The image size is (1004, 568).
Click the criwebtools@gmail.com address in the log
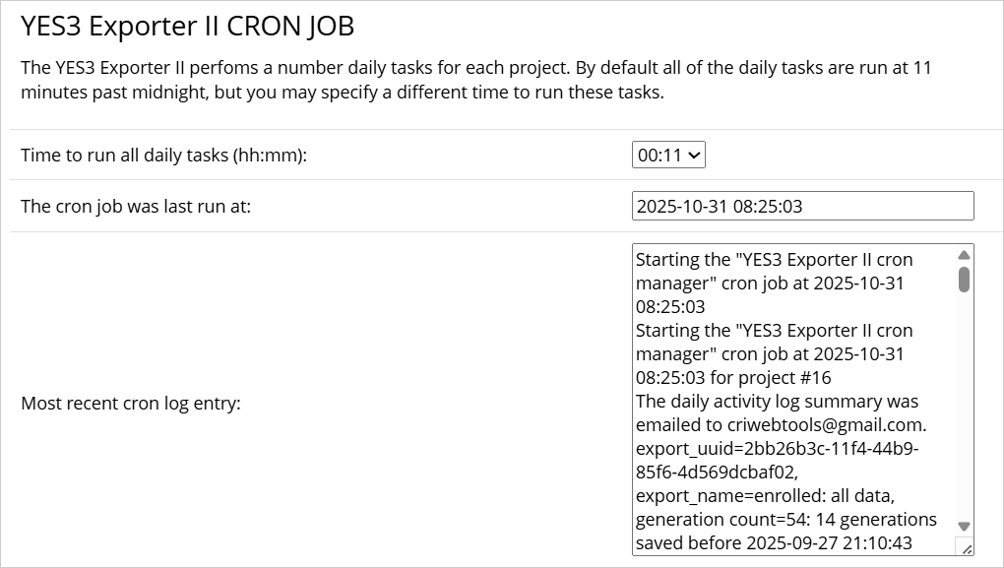827,425
